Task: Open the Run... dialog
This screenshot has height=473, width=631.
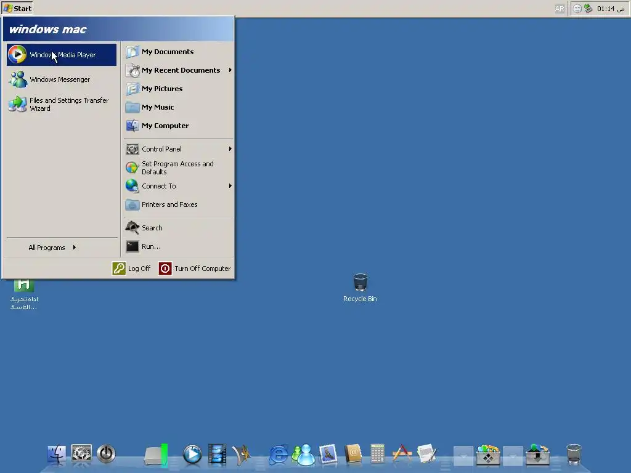Action: point(179,246)
